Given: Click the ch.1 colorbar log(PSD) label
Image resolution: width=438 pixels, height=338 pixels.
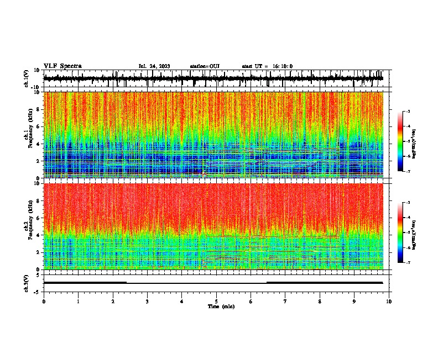Looking at the screenshot, I should click(414, 144).
